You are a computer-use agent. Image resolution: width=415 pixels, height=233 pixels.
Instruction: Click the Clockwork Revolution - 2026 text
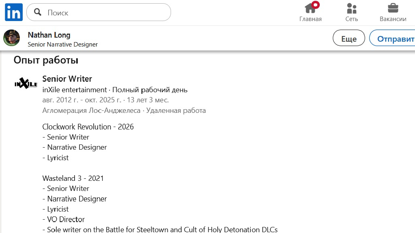[88, 127]
